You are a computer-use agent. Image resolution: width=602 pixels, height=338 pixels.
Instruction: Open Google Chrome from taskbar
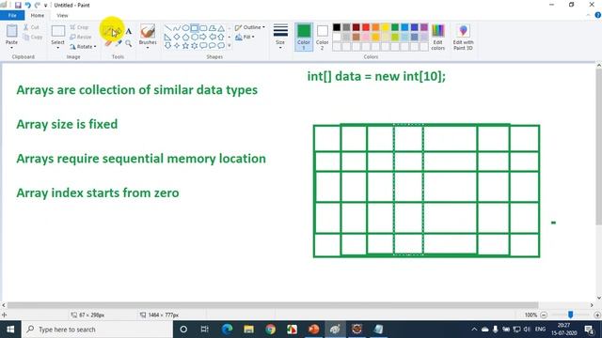tap(270, 330)
